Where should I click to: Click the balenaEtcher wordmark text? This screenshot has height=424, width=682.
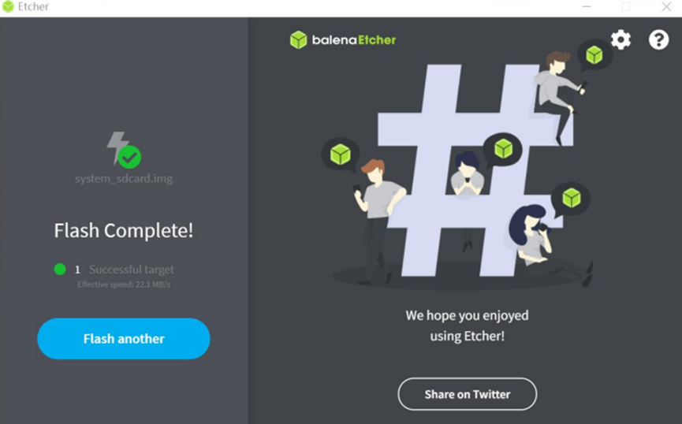click(354, 40)
